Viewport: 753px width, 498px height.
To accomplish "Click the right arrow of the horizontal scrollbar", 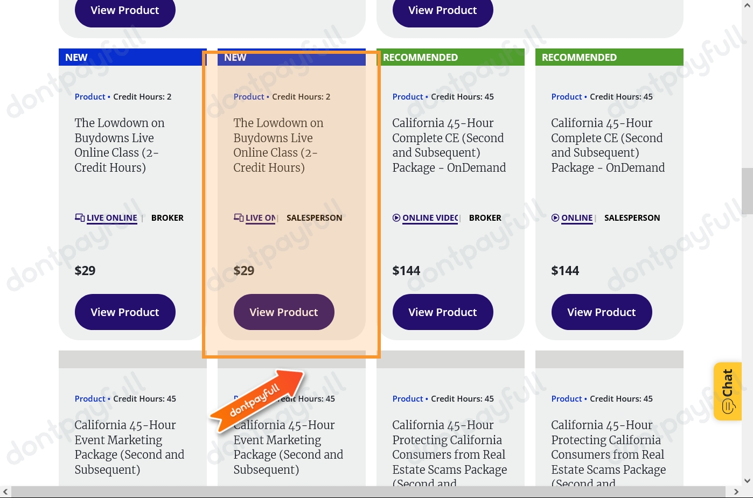I will click(736, 492).
